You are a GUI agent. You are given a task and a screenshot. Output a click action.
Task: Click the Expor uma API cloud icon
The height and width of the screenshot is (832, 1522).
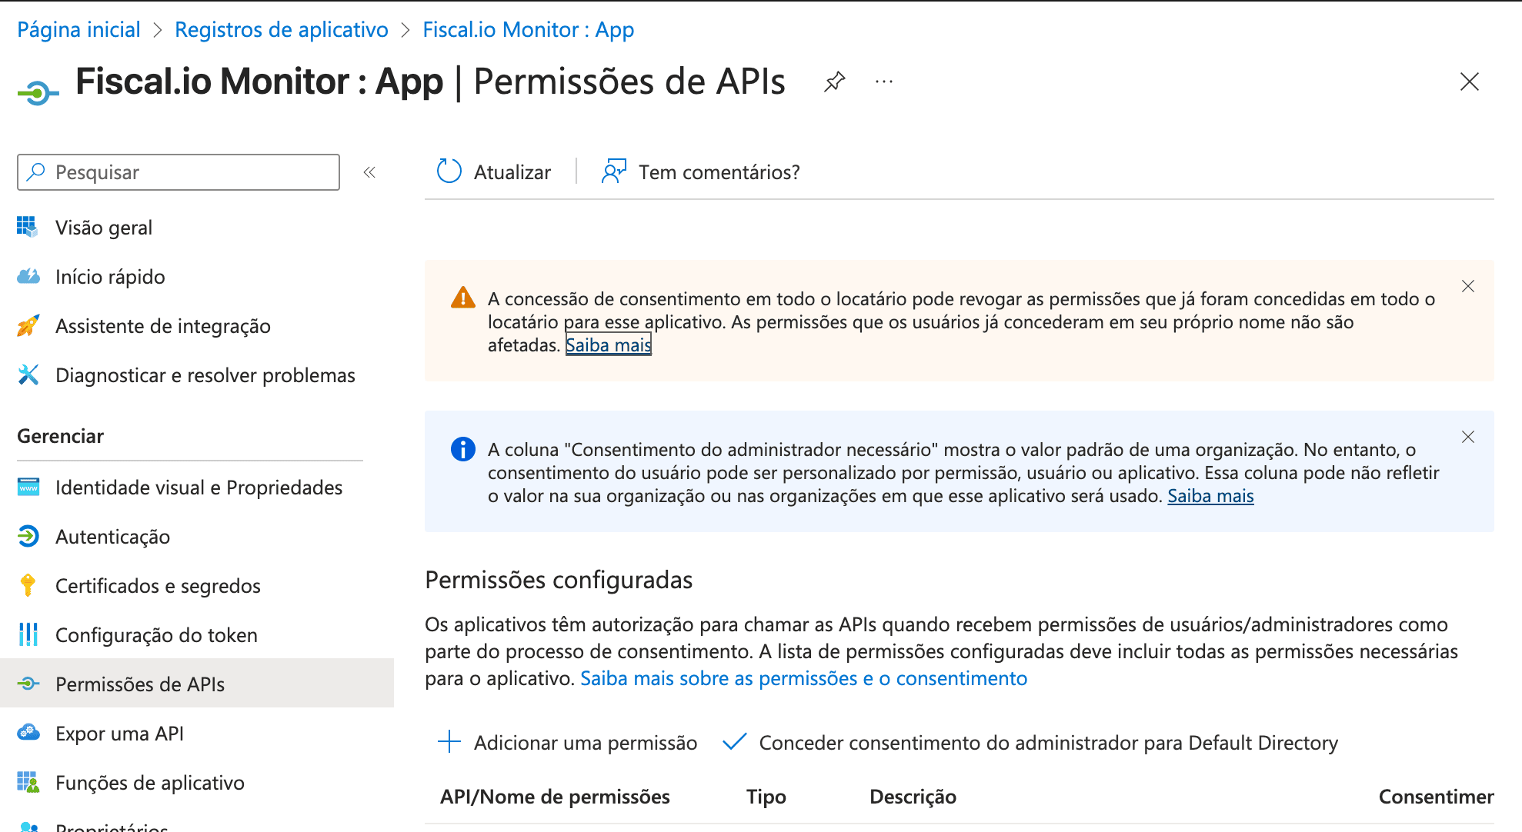point(28,732)
